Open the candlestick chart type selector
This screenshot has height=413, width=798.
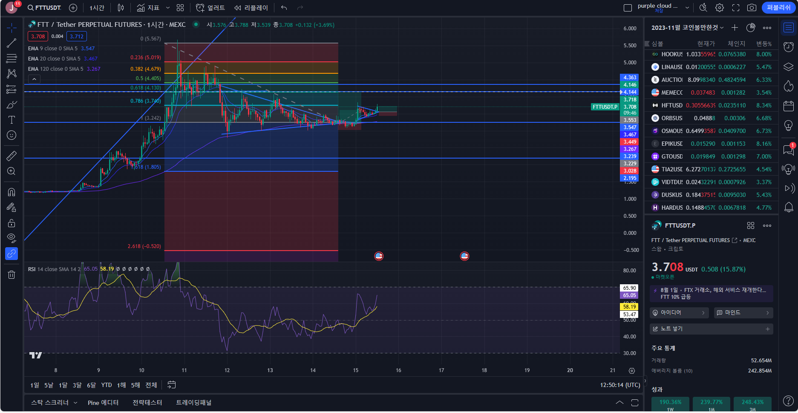tap(121, 8)
